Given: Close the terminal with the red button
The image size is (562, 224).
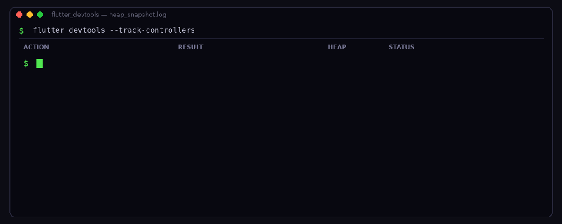Looking at the screenshot, I should [19, 15].
